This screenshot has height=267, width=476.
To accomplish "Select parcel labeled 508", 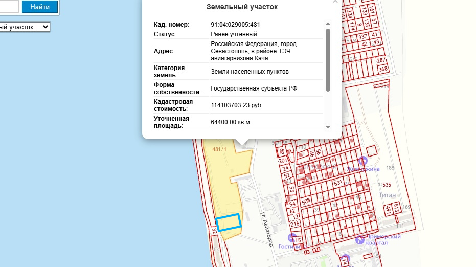I will [x=306, y=201].
